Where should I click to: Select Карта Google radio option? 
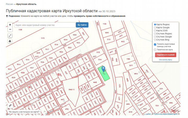155,27
